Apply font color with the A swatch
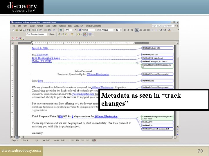The height and width of the screenshot is (156, 209). pos(169,30)
